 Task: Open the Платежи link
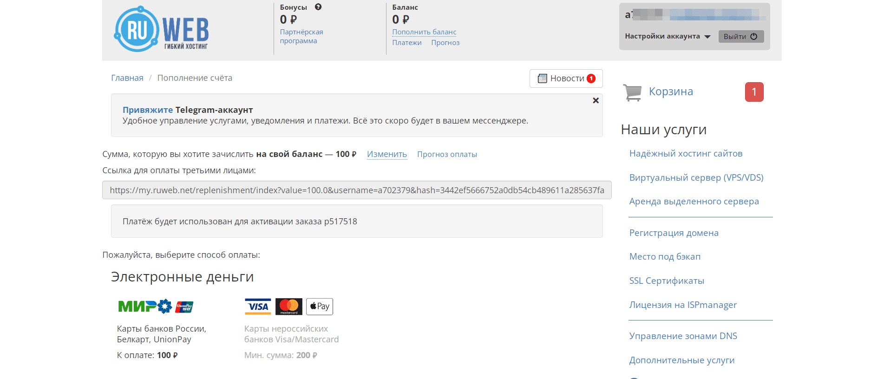(x=407, y=43)
